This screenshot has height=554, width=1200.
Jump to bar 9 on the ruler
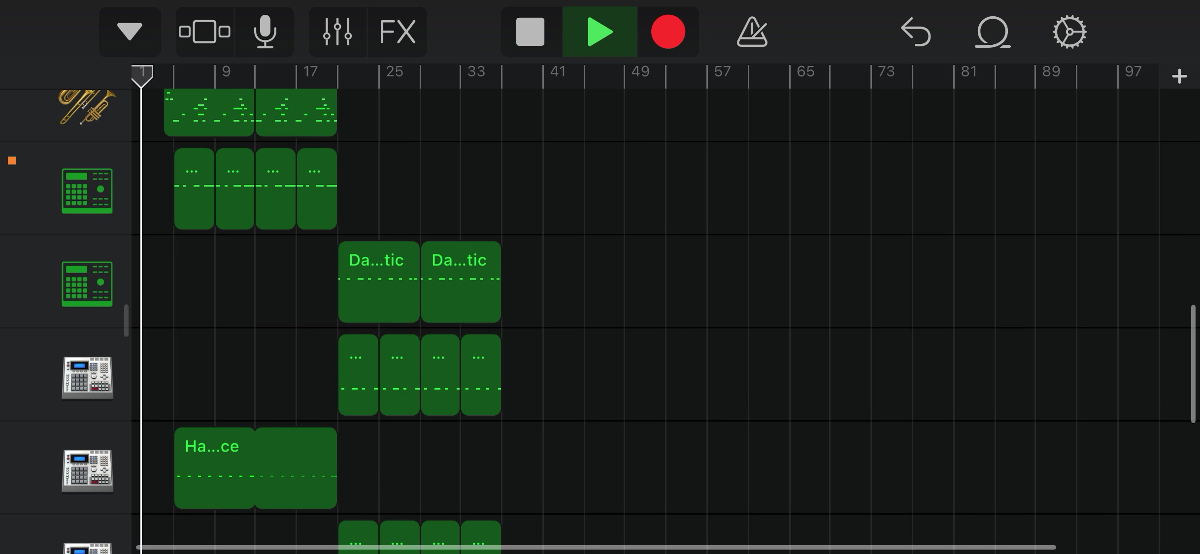(226, 72)
